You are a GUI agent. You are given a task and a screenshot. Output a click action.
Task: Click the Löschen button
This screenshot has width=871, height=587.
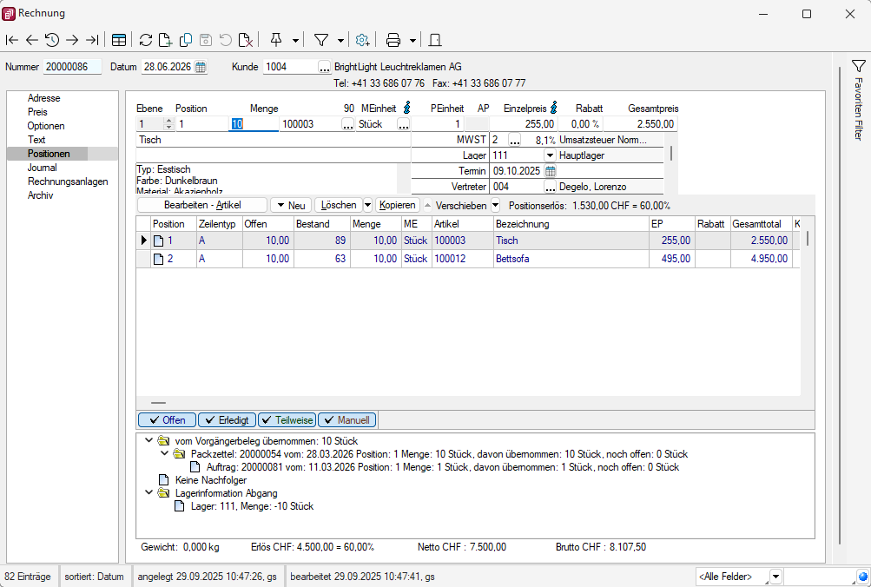click(338, 206)
